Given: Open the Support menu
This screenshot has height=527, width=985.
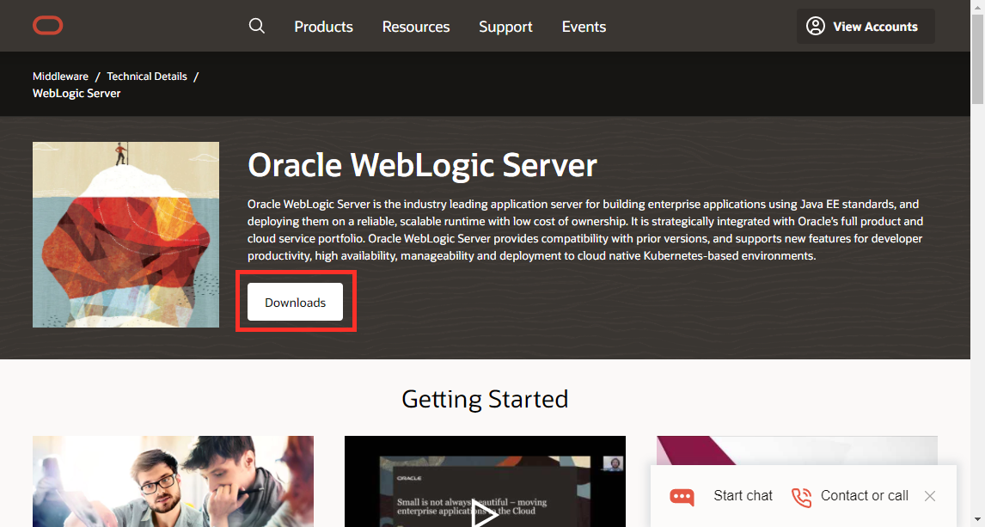Looking at the screenshot, I should 505,26.
